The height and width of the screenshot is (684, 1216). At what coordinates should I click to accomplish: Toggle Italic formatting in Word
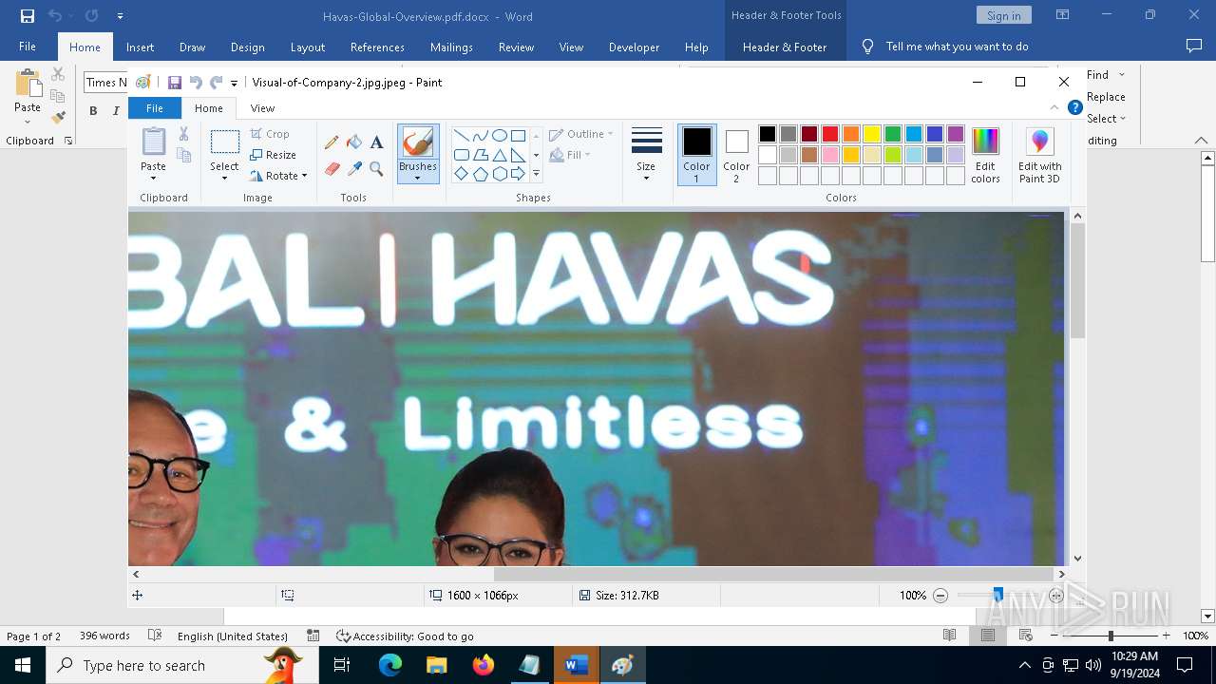116,111
